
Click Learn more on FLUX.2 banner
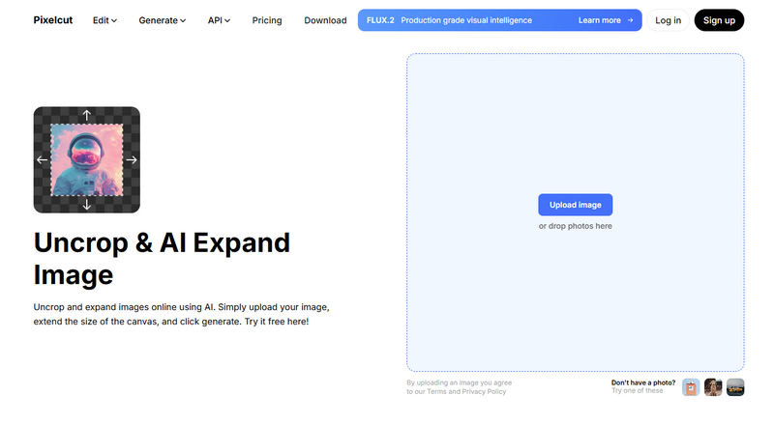click(606, 20)
